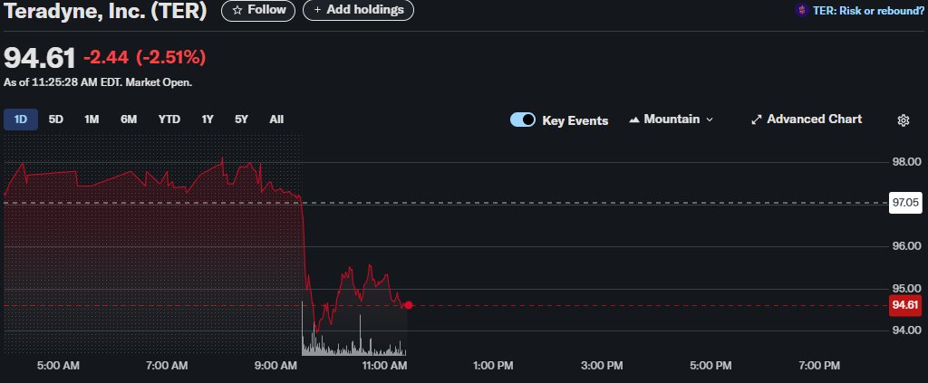This screenshot has height=383, width=928.
Task: Click the 97.05 previous close label
Action: click(x=905, y=203)
